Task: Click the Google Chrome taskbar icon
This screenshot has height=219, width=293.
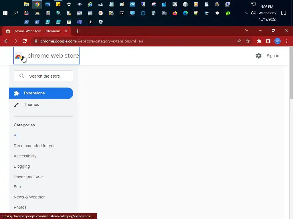Action: (x=37, y=4)
